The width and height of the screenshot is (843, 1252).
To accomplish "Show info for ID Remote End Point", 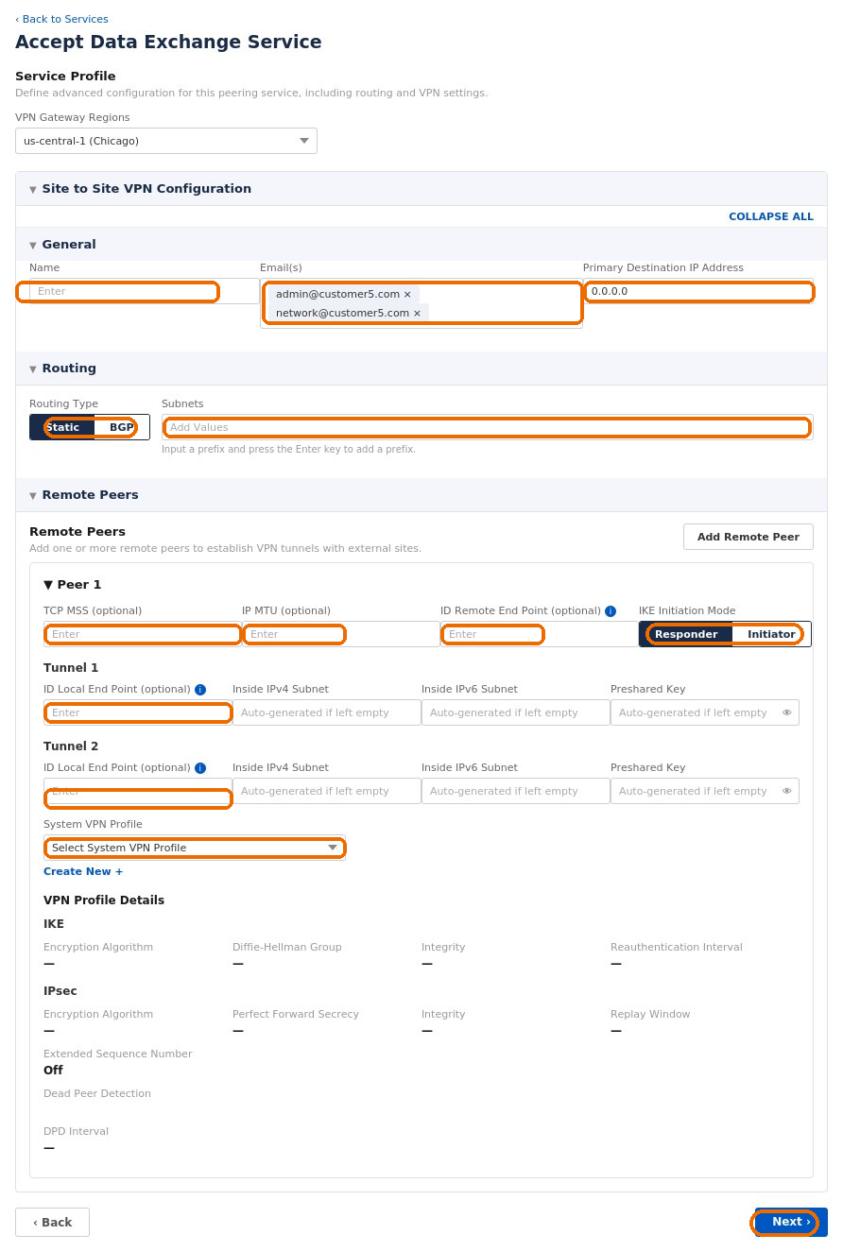I will click(x=611, y=611).
